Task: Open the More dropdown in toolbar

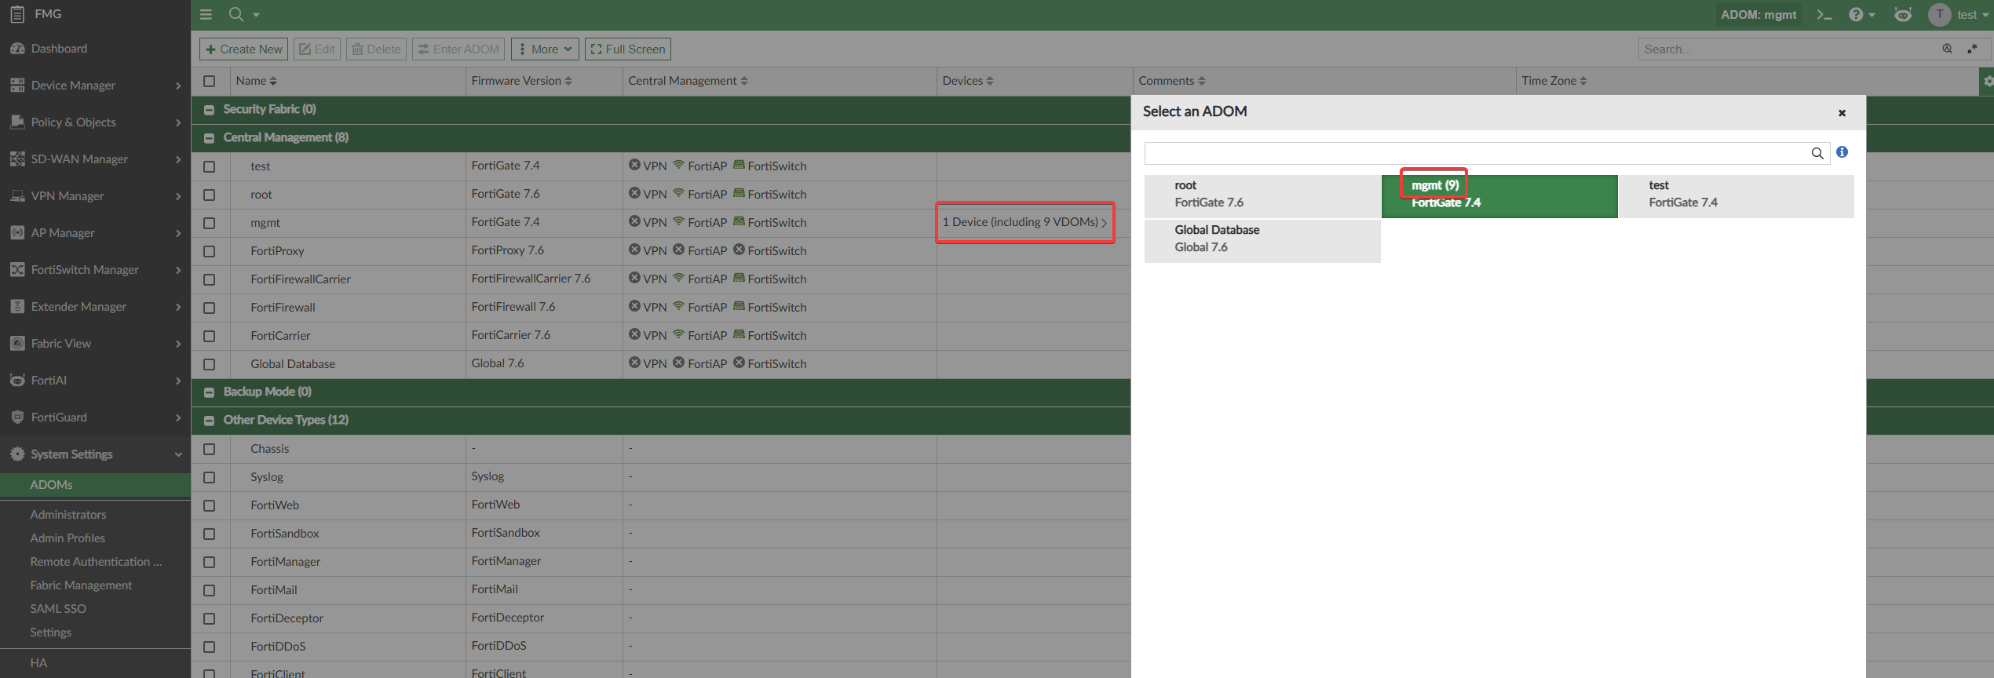Action: point(546,49)
